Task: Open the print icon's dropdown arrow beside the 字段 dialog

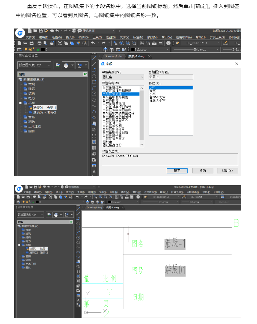Action: click(72, 65)
